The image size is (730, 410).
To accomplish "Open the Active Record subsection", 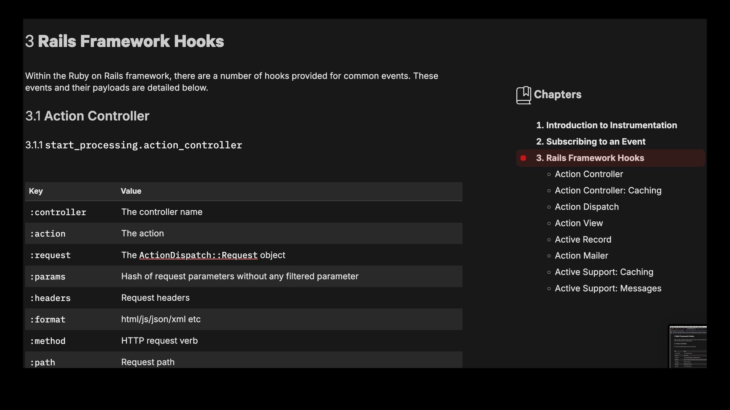I will pyautogui.click(x=583, y=240).
